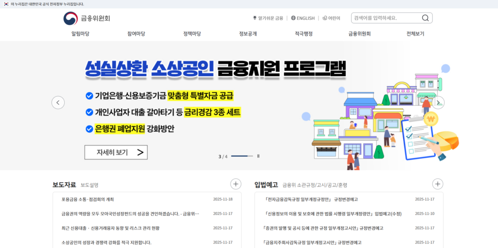Viewport: 498px width, 248px height.
Task: Open the 어린이 kids page
Action: coord(331,18)
